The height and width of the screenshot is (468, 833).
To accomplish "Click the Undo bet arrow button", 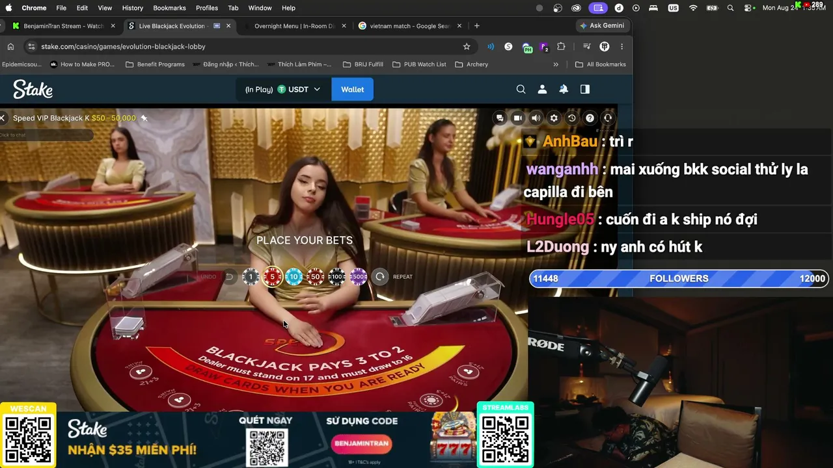I will [229, 277].
